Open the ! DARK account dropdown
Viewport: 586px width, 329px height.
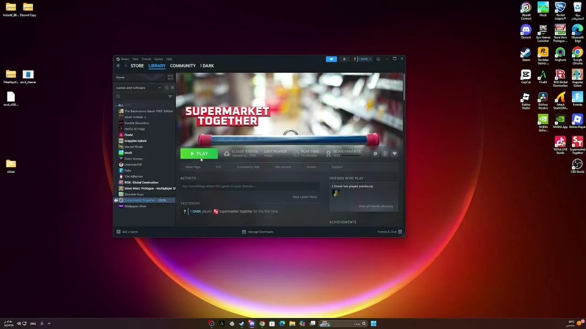pyautogui.click(x=365, y=59)
